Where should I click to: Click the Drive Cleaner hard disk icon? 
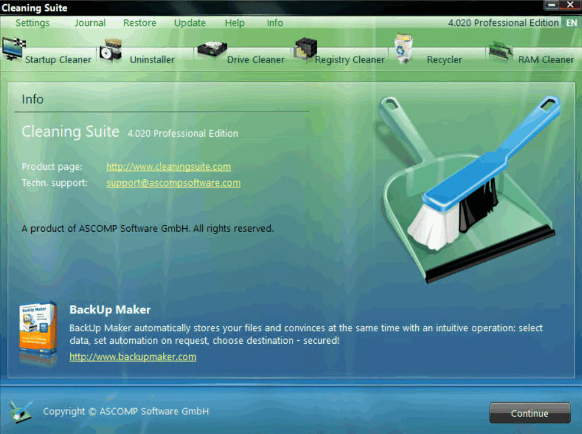212,50
